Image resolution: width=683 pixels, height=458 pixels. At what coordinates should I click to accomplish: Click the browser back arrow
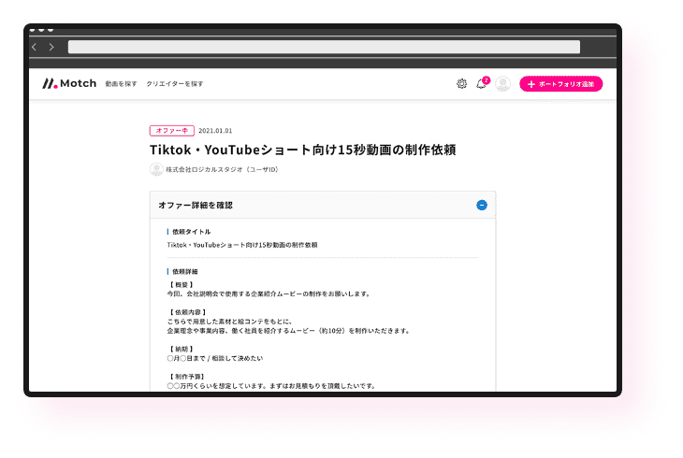(x=35, y=47)
